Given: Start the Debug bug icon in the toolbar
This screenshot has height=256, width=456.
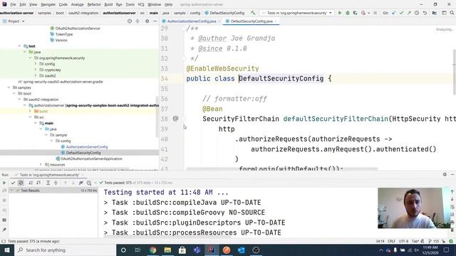Looking at the screenshot, I should click(x=348, y=13).
